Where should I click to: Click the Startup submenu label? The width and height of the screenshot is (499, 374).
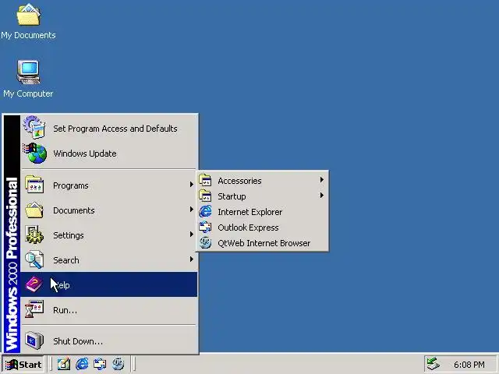pyautogui.click(x=232, y=196)
